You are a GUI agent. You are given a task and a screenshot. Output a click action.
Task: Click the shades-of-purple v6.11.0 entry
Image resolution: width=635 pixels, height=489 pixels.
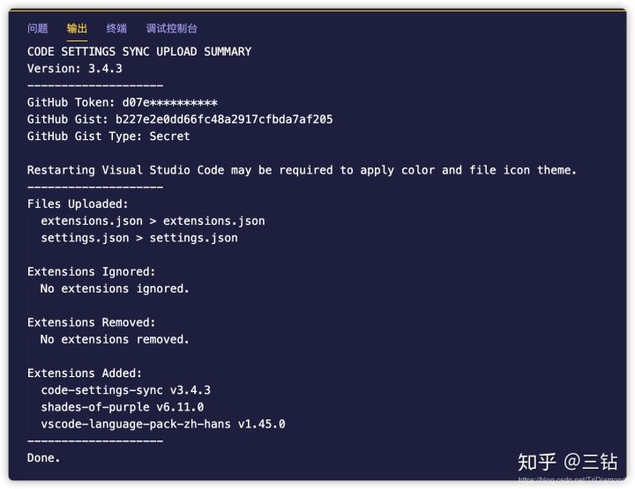point(122,407)
